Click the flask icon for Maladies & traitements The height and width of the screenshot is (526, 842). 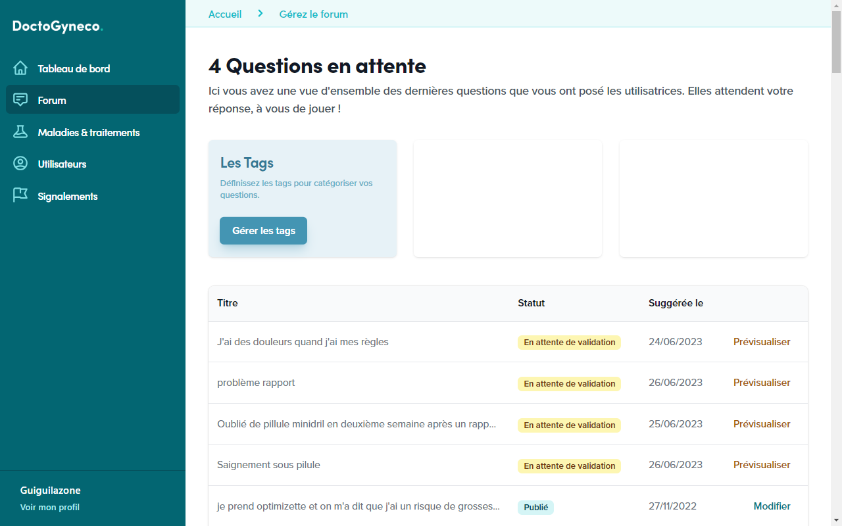(x=20, y=132)
